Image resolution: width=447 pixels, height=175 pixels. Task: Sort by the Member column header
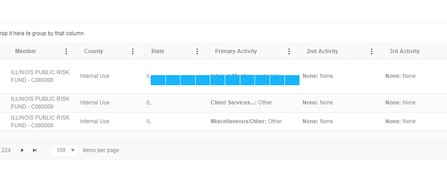(26, 51)
